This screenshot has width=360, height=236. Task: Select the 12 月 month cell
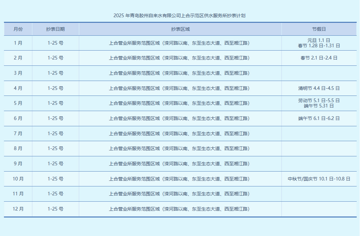pyautogui.click(x=18, y=209)
